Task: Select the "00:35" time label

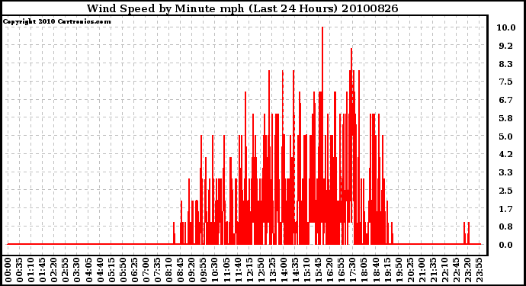Action: 20,270
